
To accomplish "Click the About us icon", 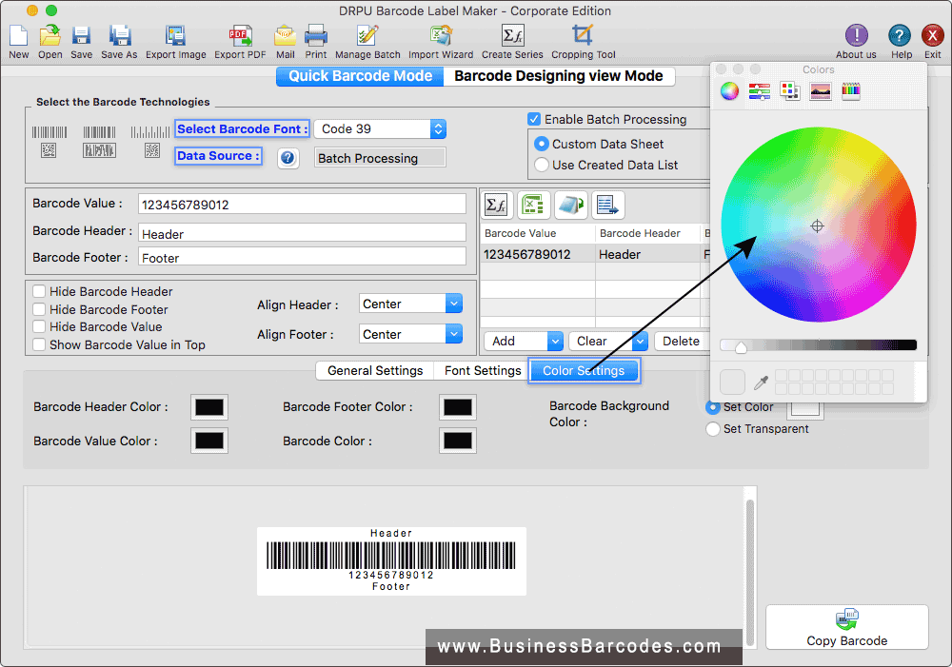I will (856, 36).
